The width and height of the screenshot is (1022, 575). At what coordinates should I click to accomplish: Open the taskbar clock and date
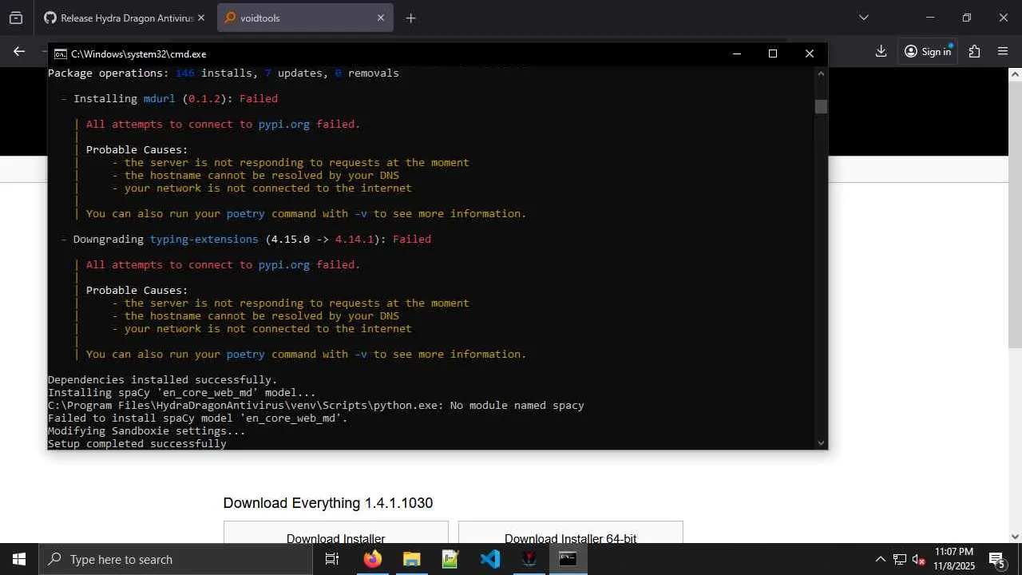point(954,559)
